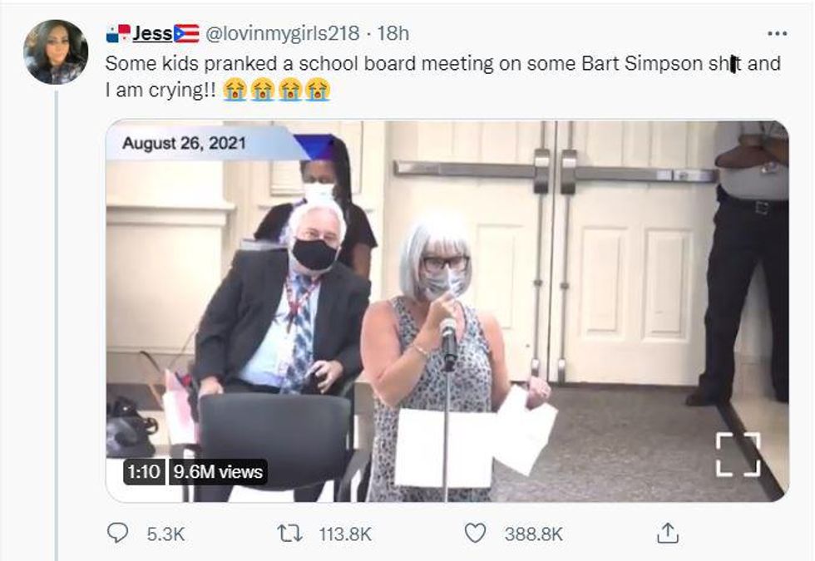815x561 pixels.
Task: Click the 9.6M views badge
Action: click(217, 472)
